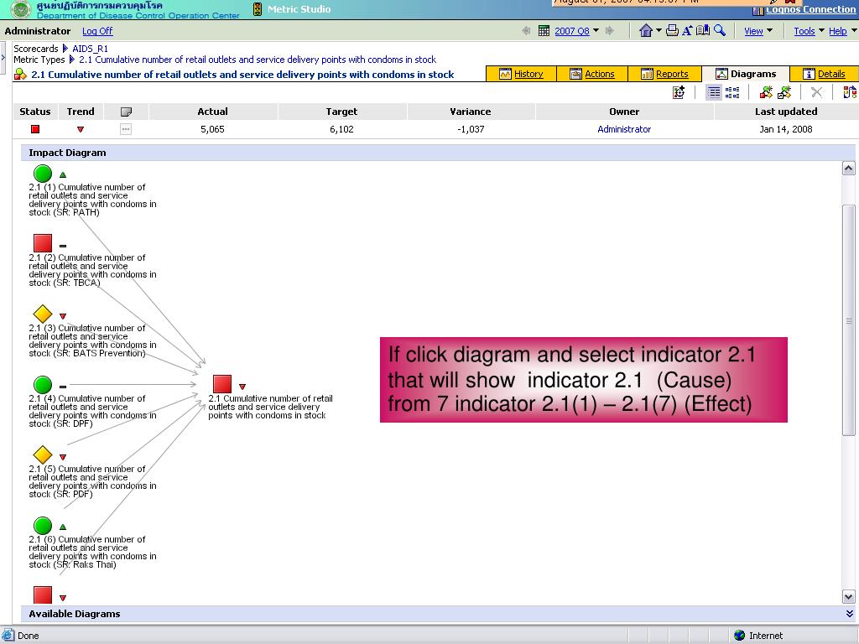Switch diagram to details grid view icon

coord(731,92)
